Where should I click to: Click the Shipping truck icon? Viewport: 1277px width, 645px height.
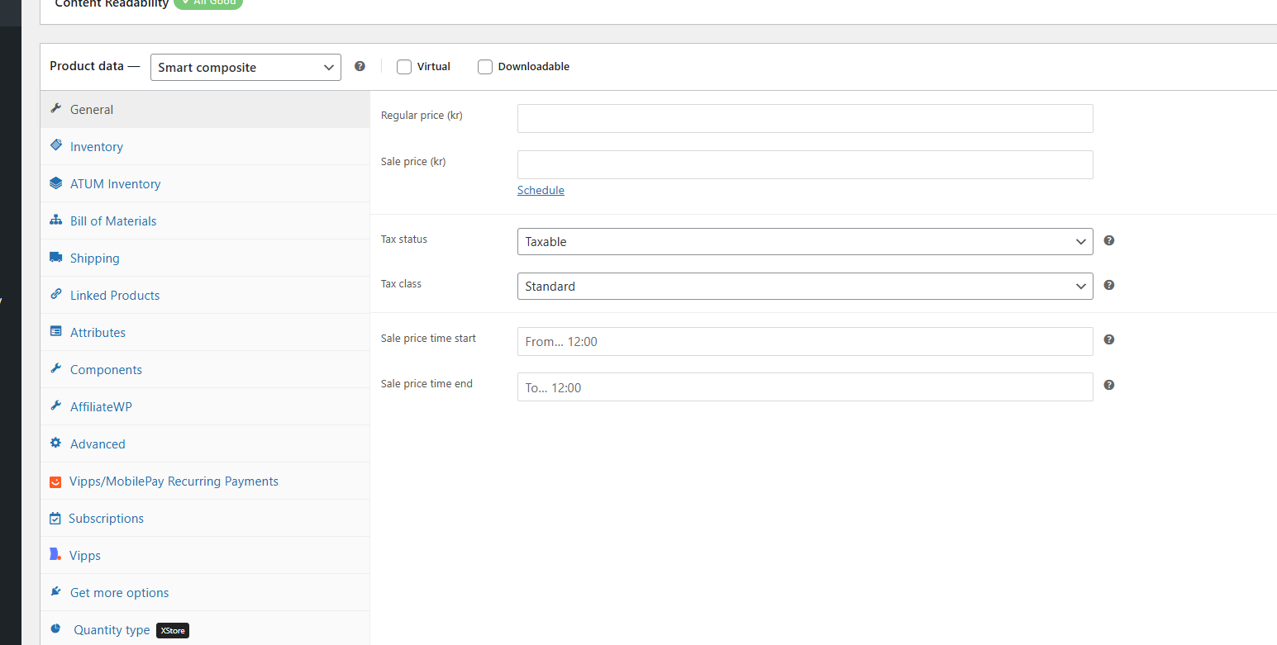55,258
